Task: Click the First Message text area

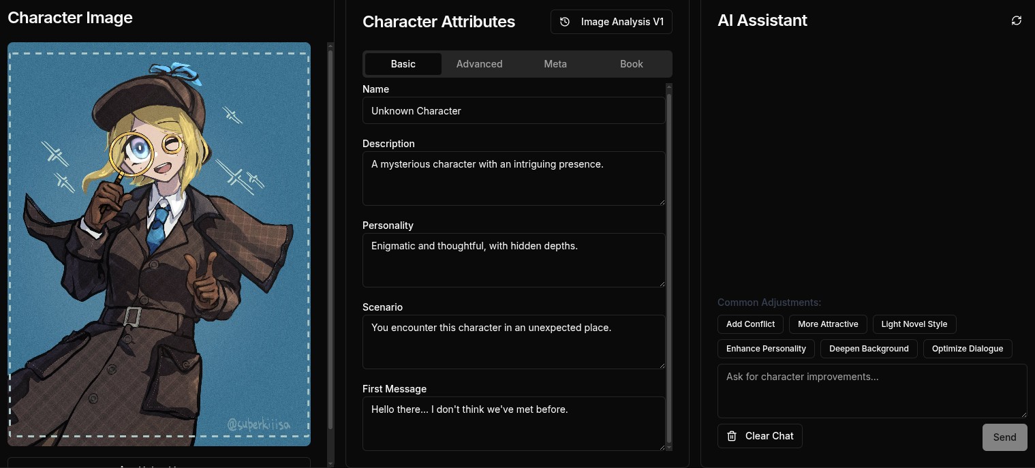Action: point(514,424)
